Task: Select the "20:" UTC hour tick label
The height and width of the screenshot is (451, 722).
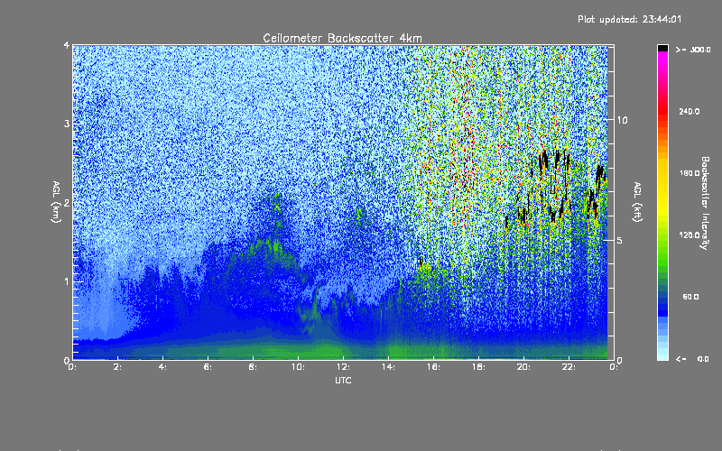Action: point(523,367)
